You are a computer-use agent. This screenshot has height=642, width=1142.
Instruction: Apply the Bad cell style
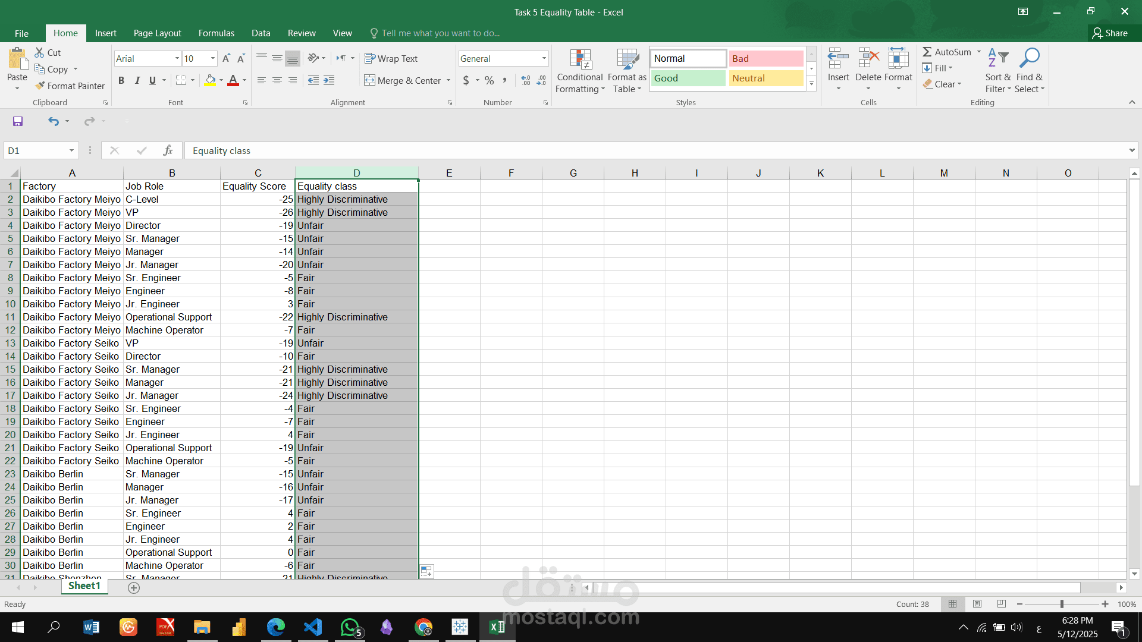point(766,58)
